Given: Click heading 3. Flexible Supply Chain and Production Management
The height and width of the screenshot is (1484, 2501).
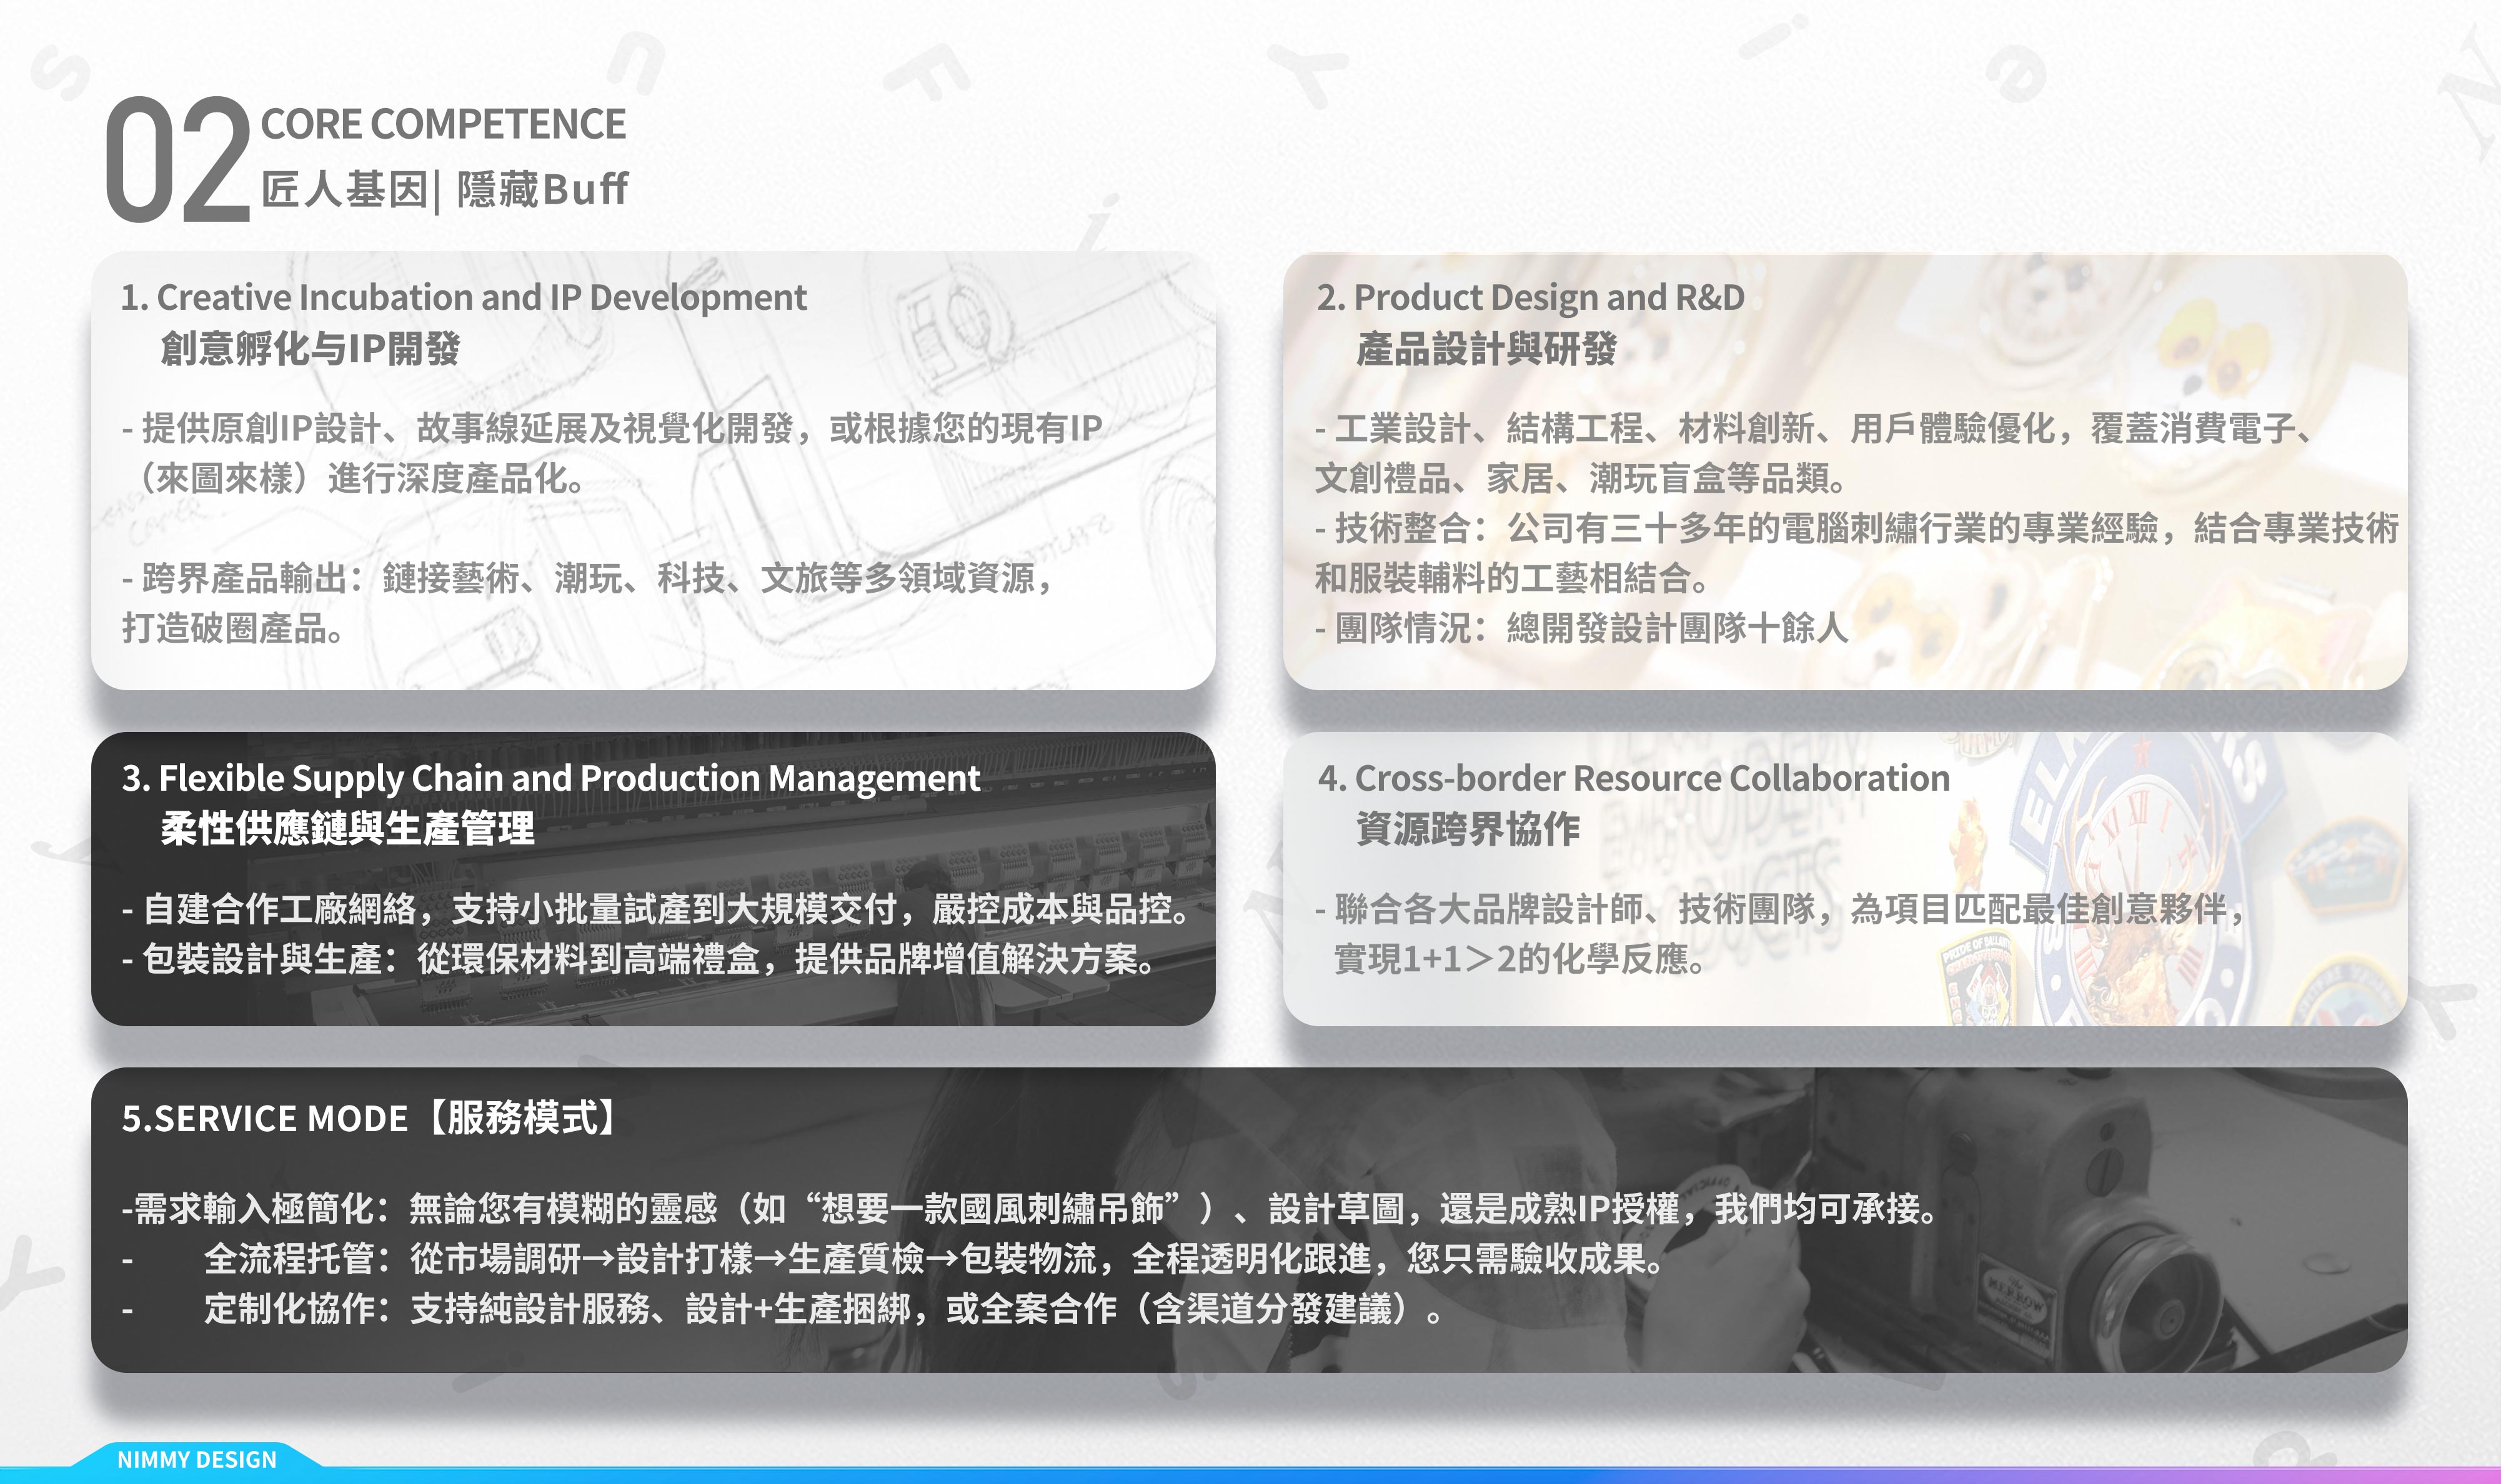Looking at the screenshot, I should click(x=551, y=778).
